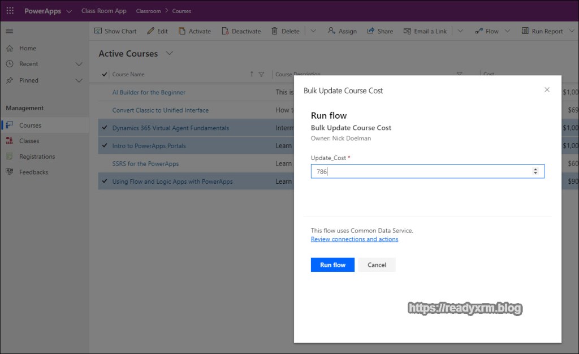Image resolution: width=579 pixels, height=354 pixels.
Task: Expand the Active Courses view selector
Action: 169,54
